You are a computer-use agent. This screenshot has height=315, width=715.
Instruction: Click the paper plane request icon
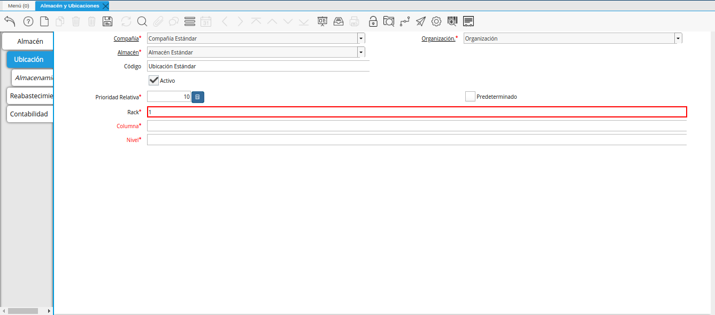(421, 21)
